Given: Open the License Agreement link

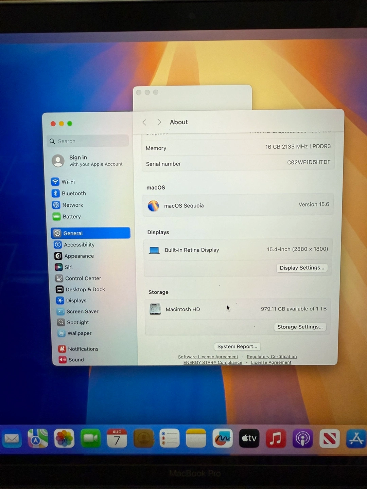Looking at the screenshot, I should 271,362.
